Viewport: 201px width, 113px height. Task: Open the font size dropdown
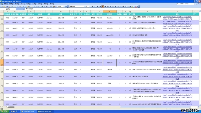coord(90,6)
